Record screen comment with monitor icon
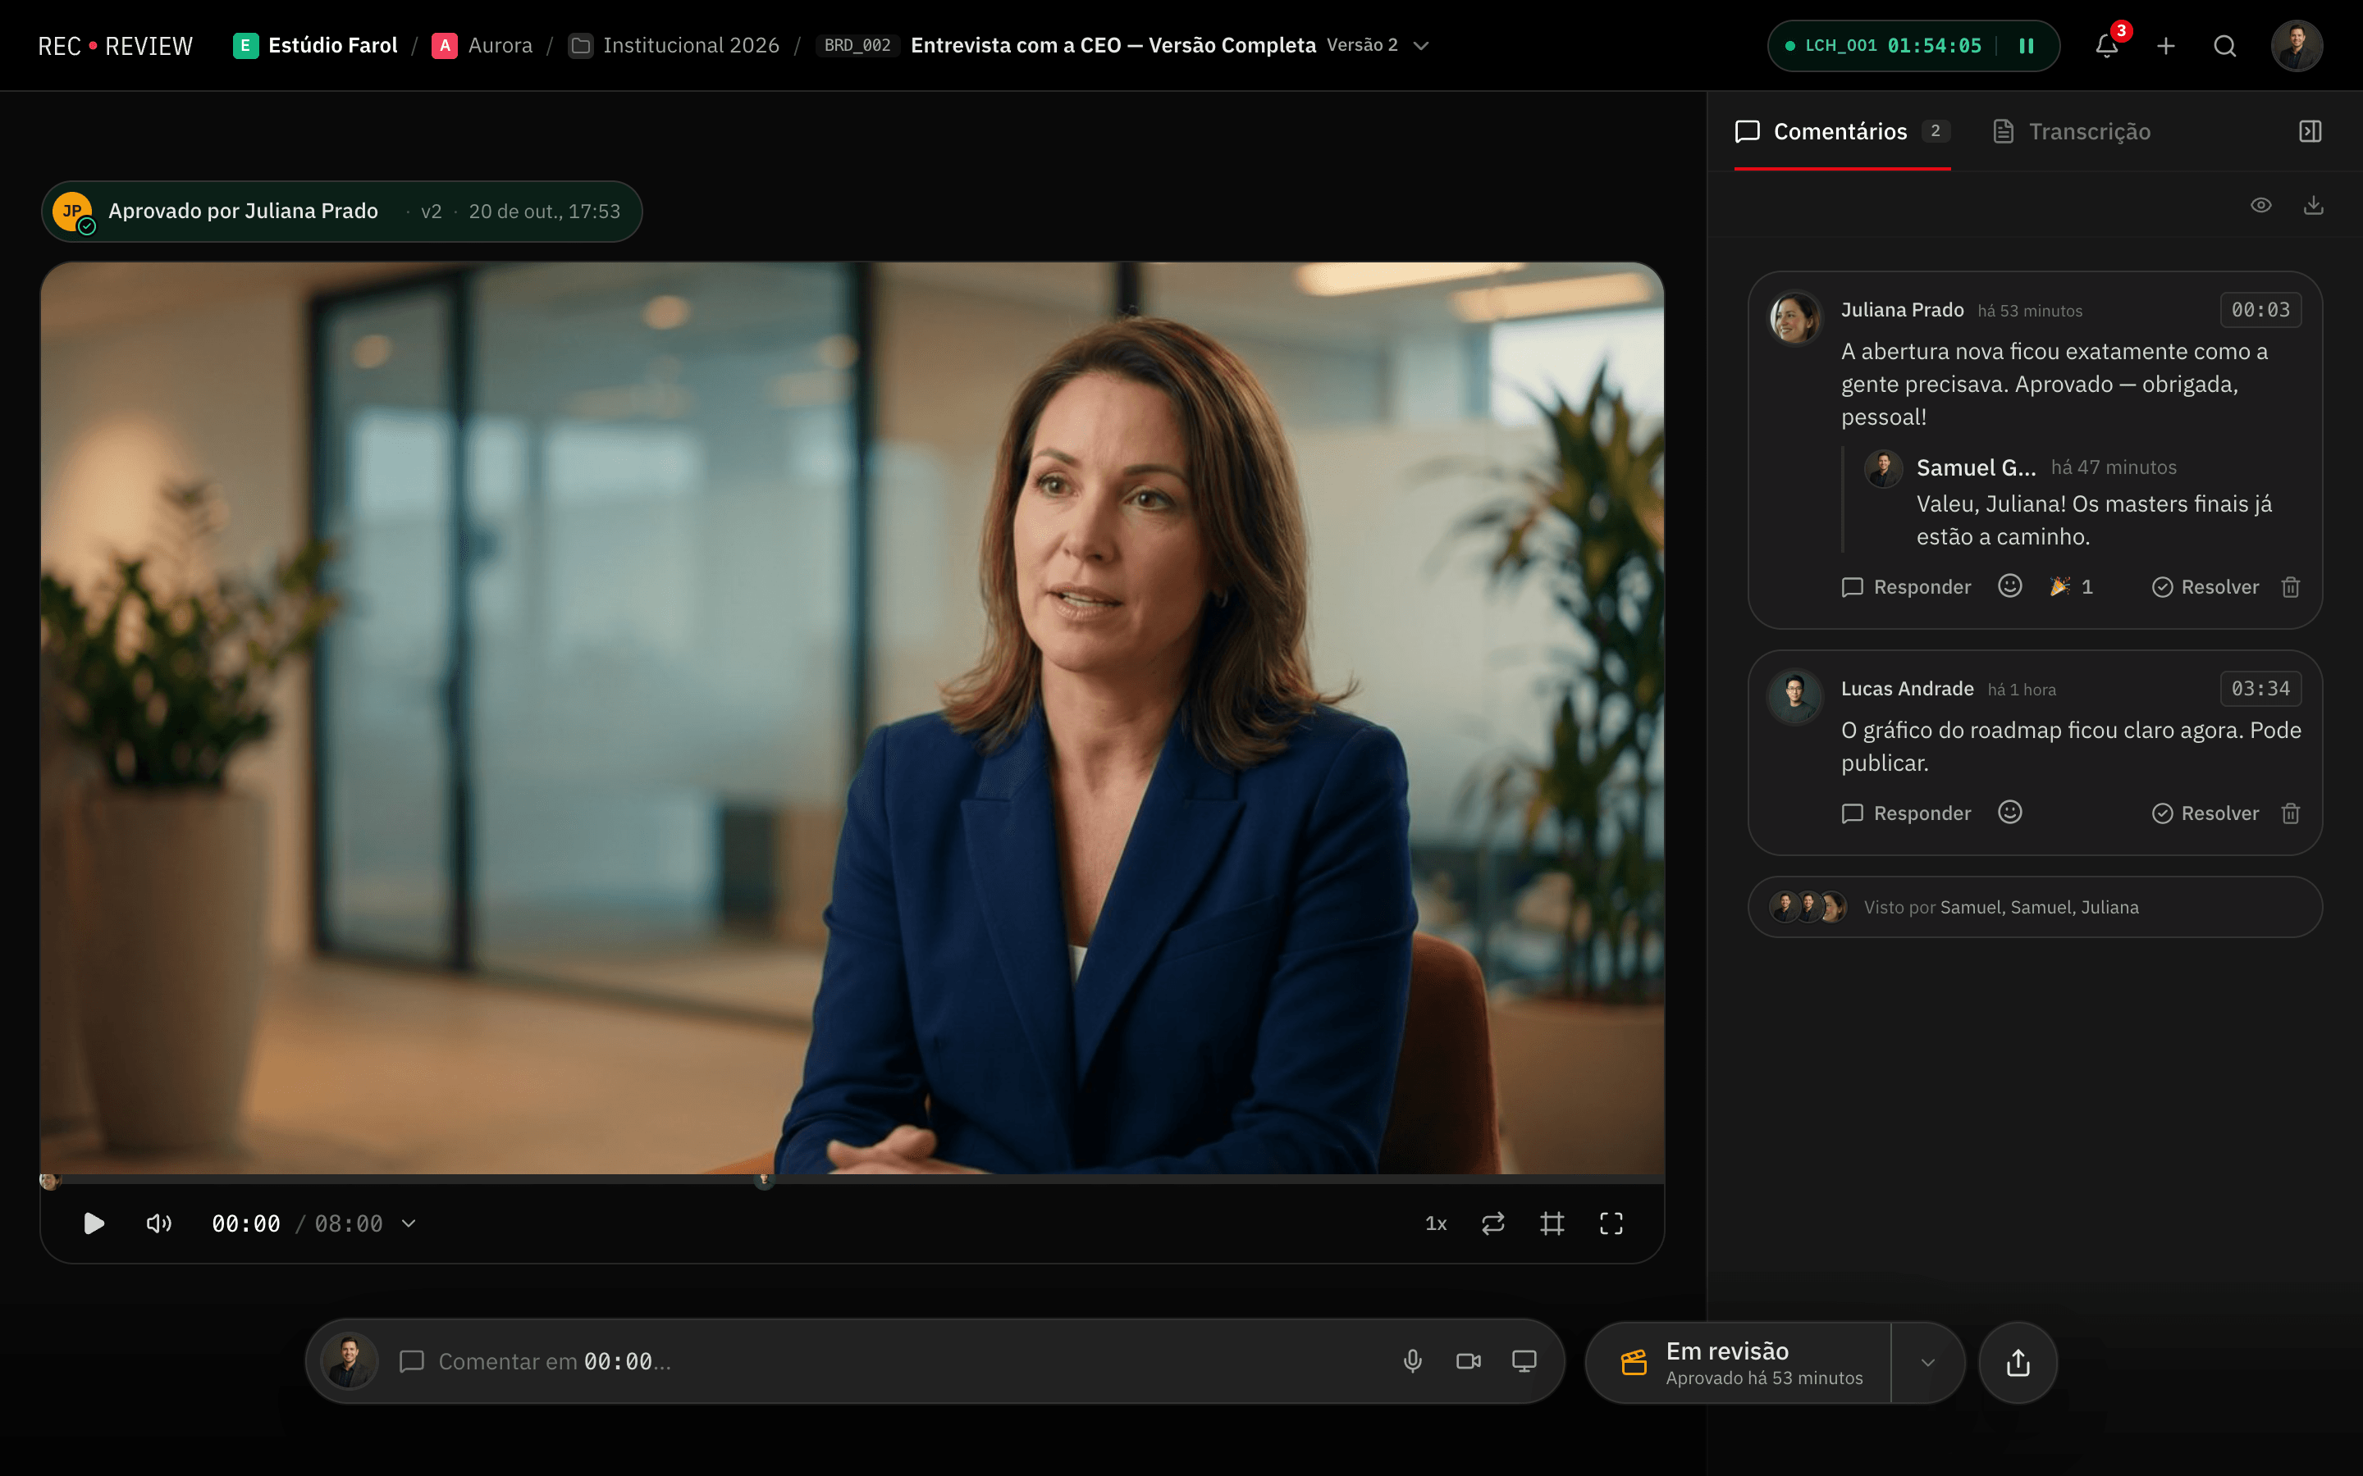This screenshot has height=1476, width=2363. pyautogui.click(x=1524, y=1361)
